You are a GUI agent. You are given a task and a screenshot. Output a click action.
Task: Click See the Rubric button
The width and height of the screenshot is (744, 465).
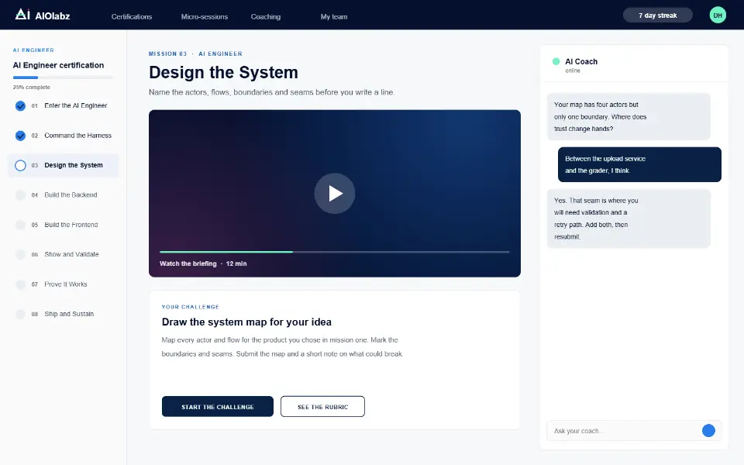[x=322, y=407]
